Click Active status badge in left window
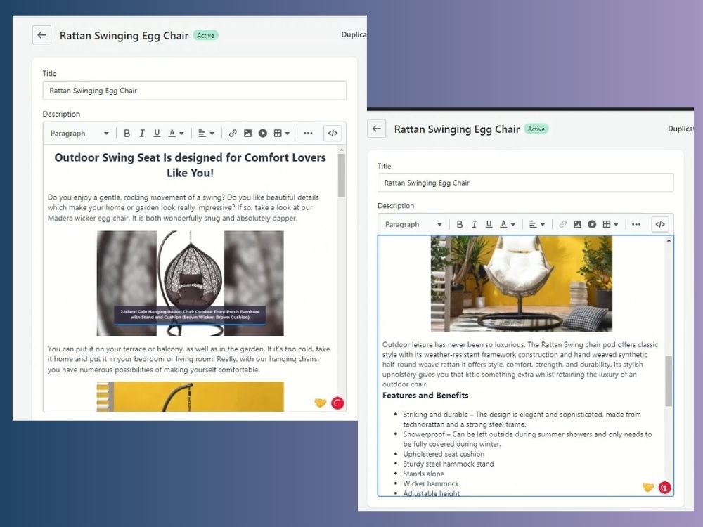This screenshot has width=703, height=527. (x=206, y=35)
